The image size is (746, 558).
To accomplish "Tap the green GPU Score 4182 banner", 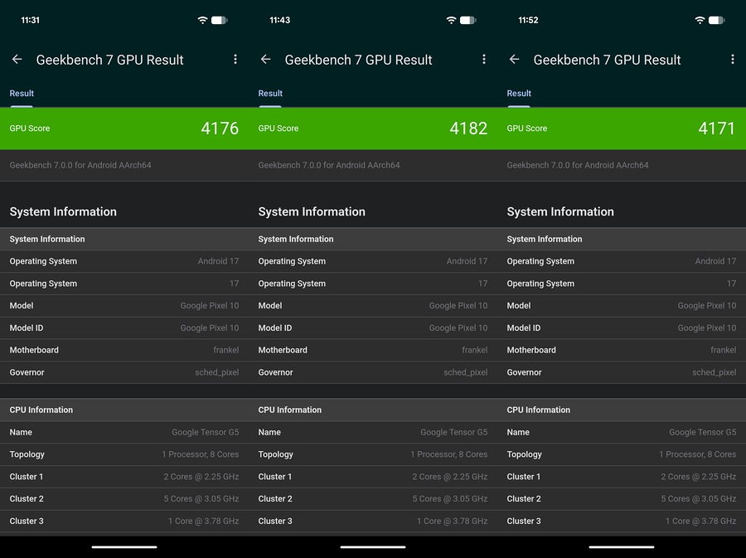I will click(373, 129).
